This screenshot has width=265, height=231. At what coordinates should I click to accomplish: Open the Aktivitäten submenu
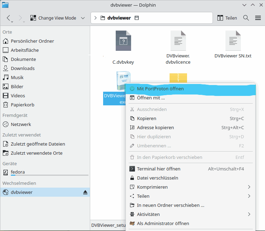point(191,215)
